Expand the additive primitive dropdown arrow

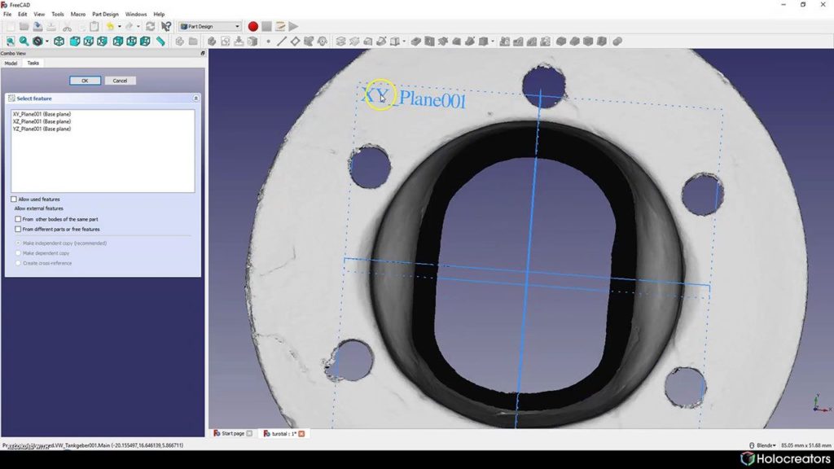(x=404, y=42)
